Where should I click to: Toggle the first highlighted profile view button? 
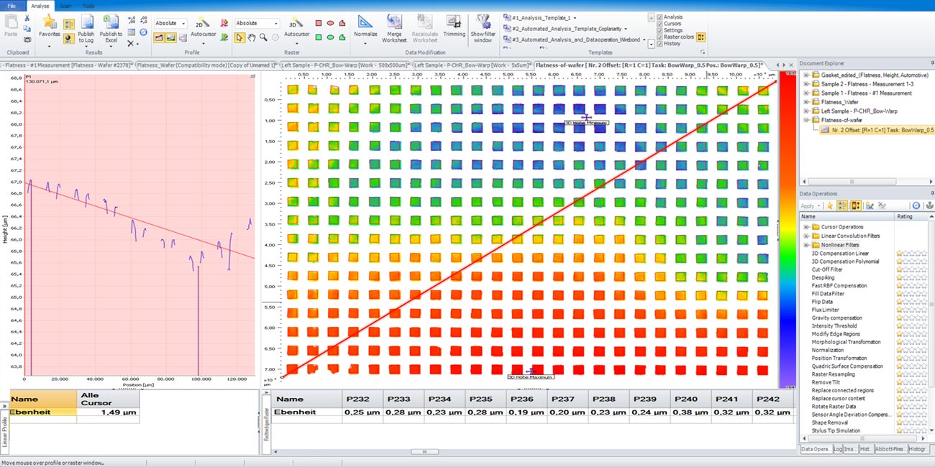click(x=158, y=37)
